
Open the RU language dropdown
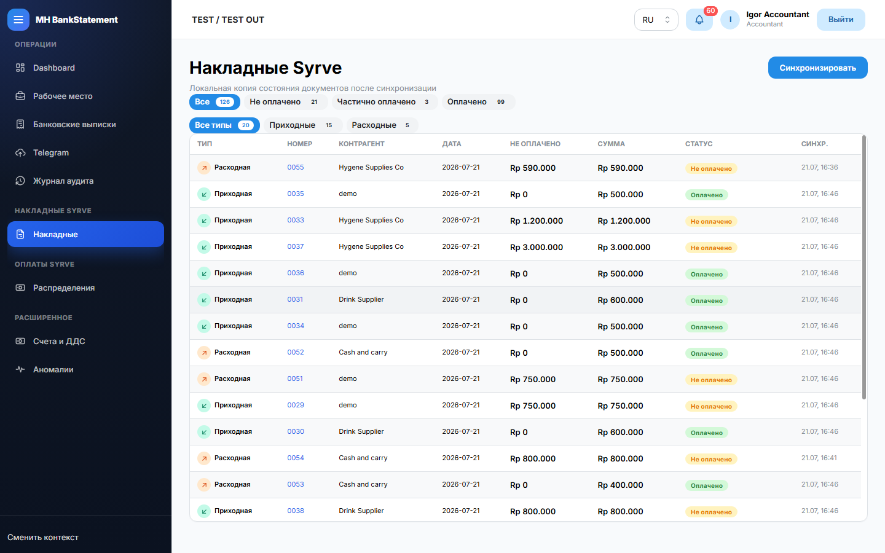(x=656, y=20)
